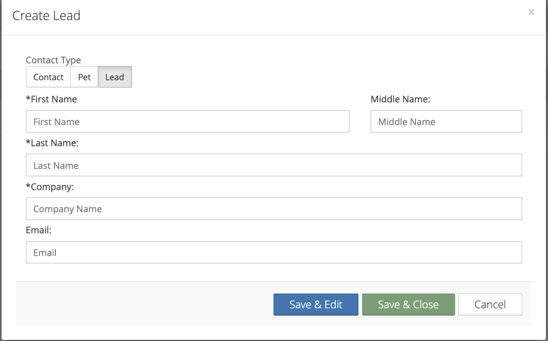Click the *Last Name: field label

[x=52, y=143]
